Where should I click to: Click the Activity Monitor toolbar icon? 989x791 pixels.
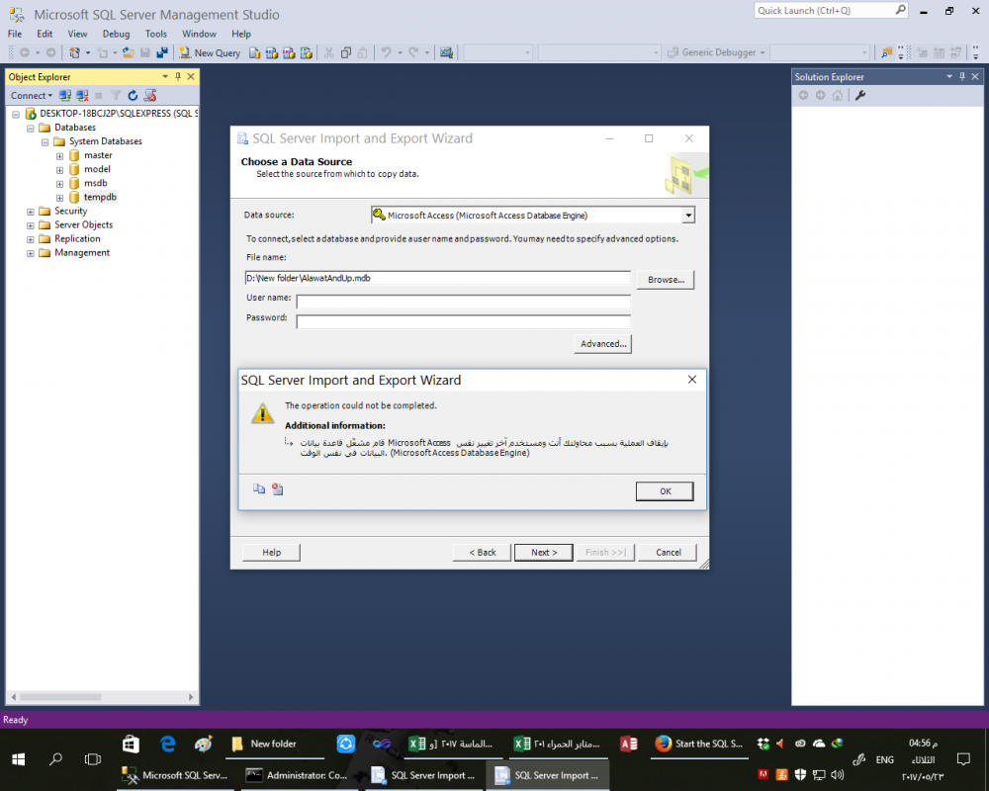tap(447, 53)
